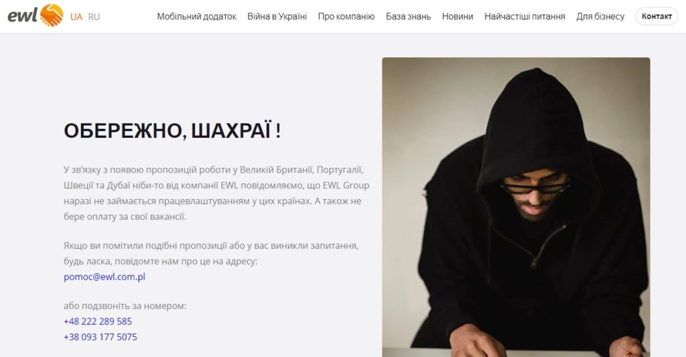686x357 pixels.
Task: Click the ОБЕРЕЖНО, ШАХРАЇ heading
Action: [x=172, y=130]
